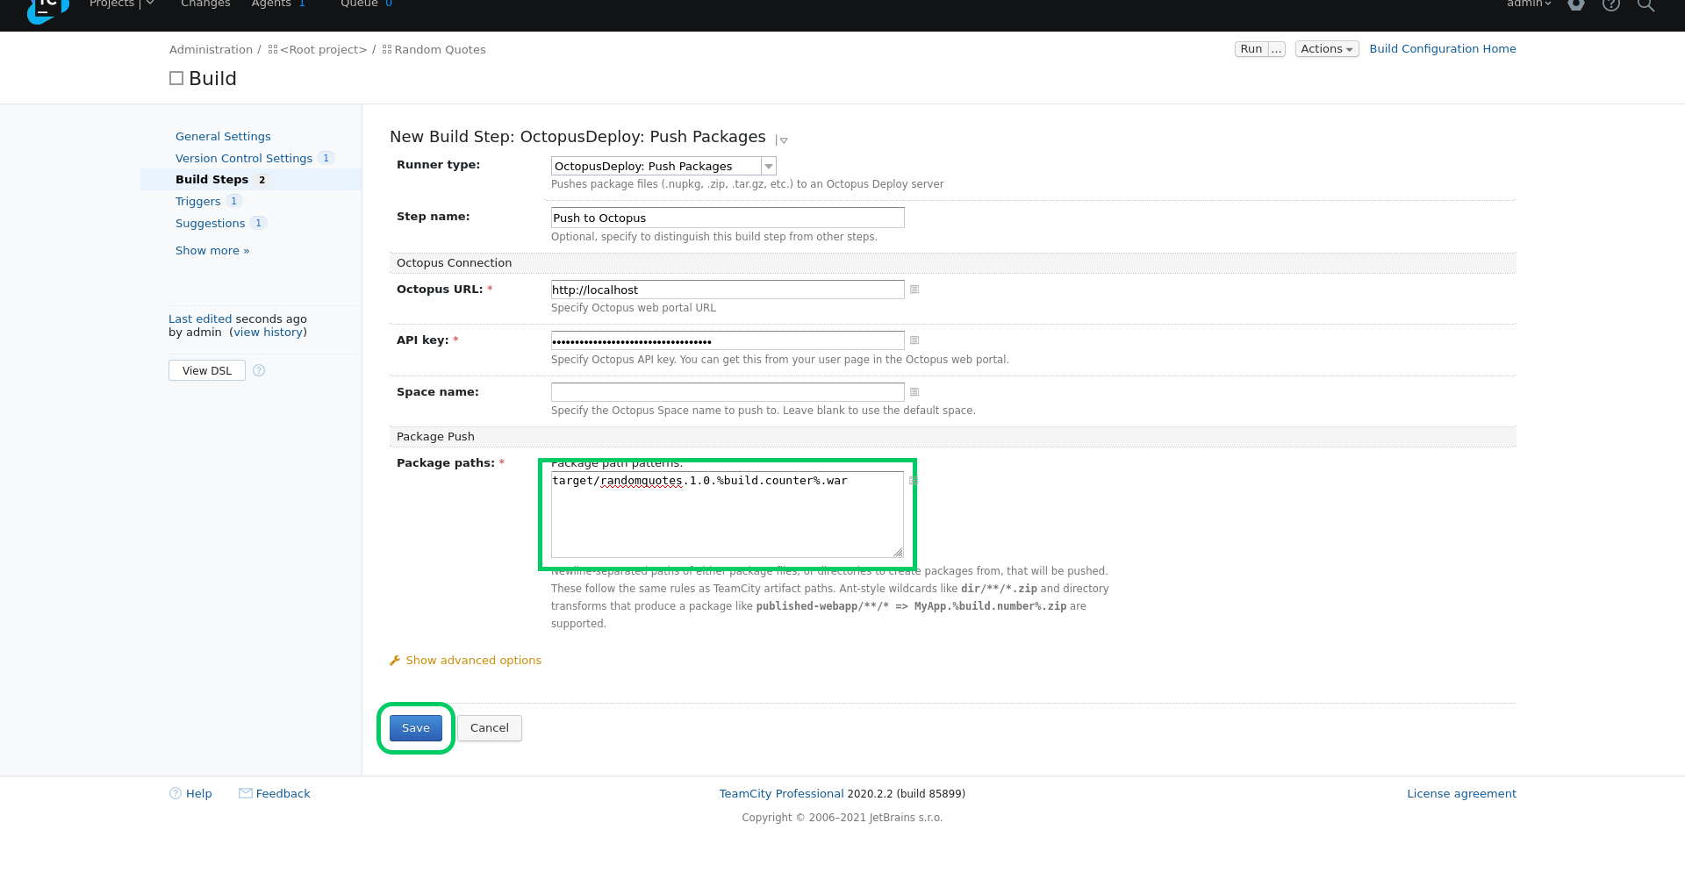Go to Root project breadcrumb
This screenshot has width=1685, height=873.
[x=323, y=50]
